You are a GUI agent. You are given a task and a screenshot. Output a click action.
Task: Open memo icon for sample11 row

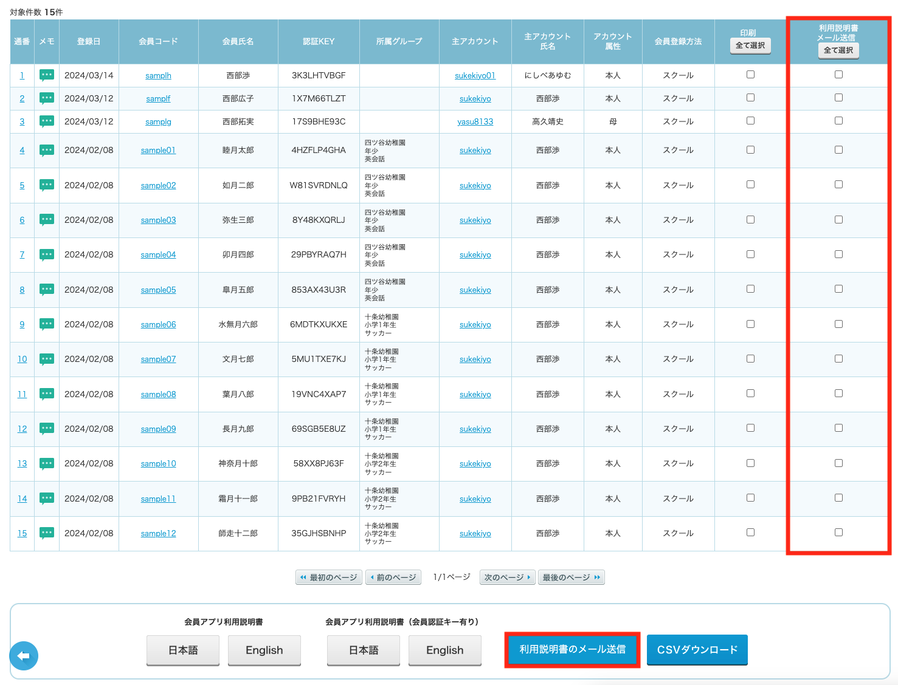(47, 499)
